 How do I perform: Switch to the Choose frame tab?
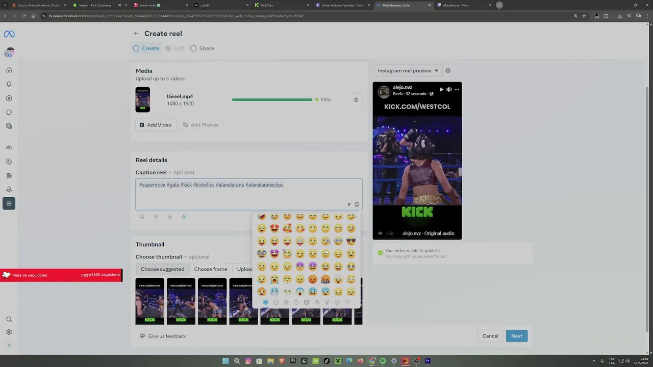tap(211, 269)
